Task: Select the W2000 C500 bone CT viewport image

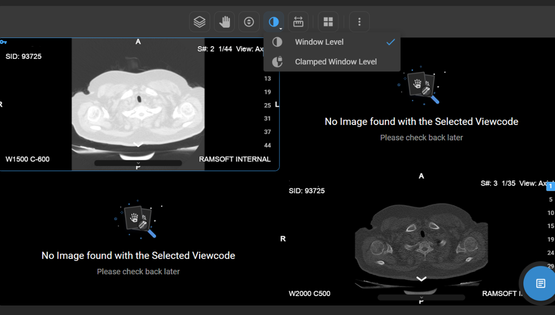Action: [421, 240]
